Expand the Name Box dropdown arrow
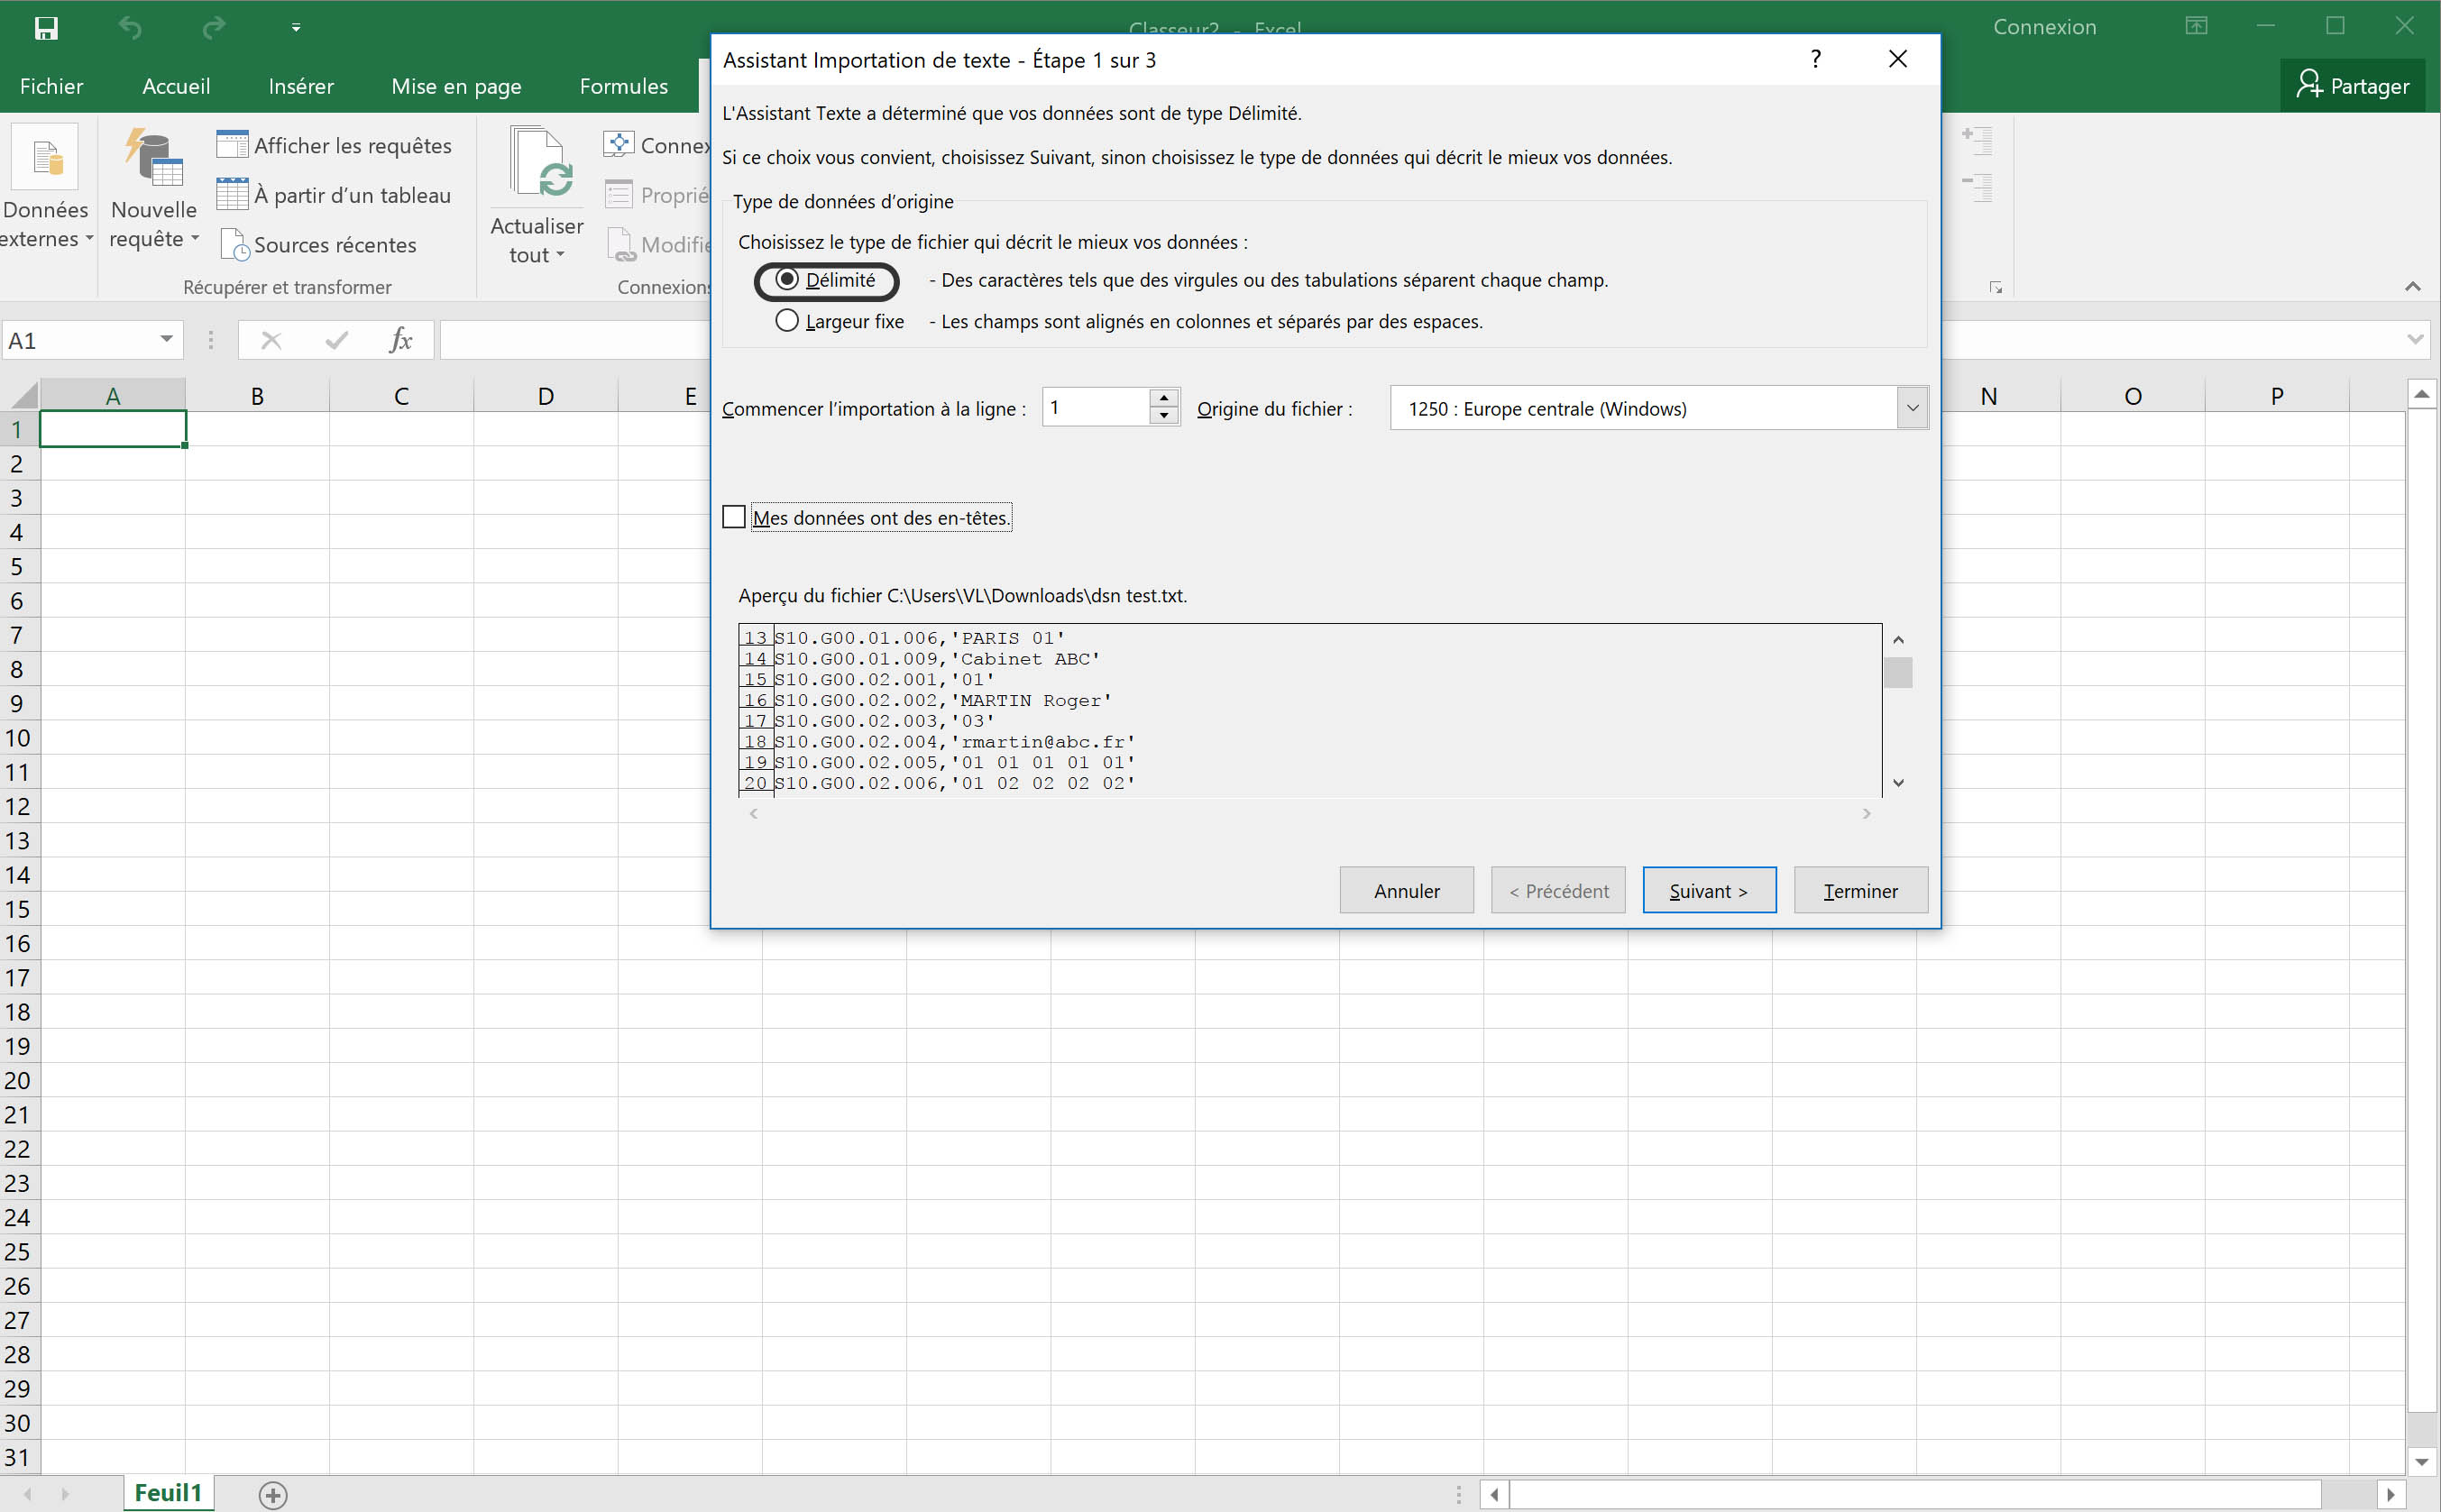2441x1512 pixels. tap(166, 340)
